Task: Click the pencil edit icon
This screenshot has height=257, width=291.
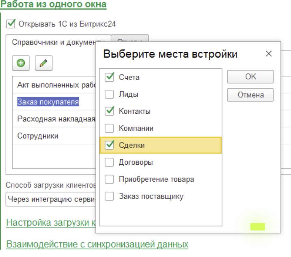Action: click(44, 63)
